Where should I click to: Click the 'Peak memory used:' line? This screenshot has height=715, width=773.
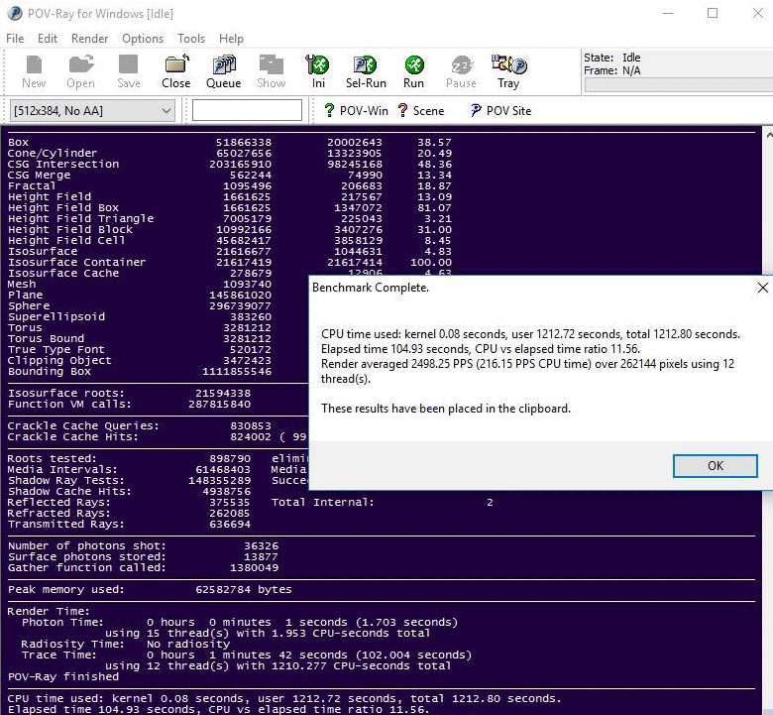[x=150, y=589]
